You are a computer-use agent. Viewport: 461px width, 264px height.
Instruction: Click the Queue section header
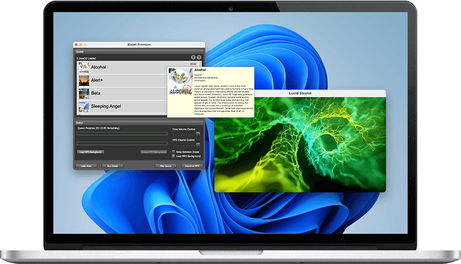point(139,52)
